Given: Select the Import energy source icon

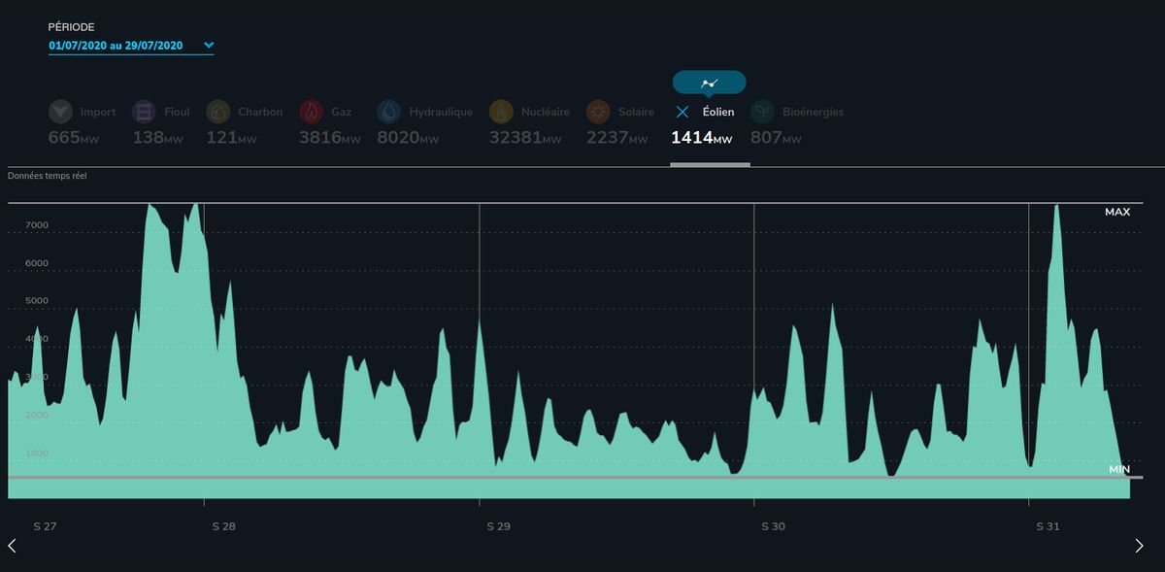Looking at the screenshot, I should click(x=60, y=112).
